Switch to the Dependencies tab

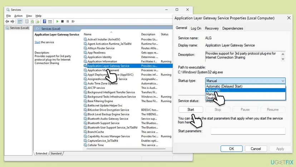point(233,28)
